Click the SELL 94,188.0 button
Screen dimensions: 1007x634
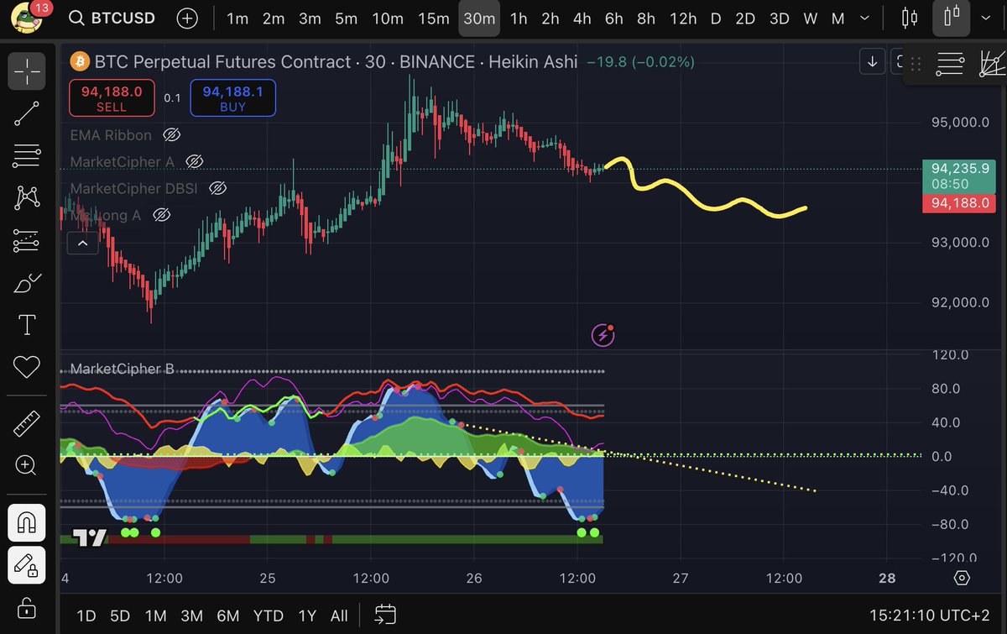click(x=112, y=97)
